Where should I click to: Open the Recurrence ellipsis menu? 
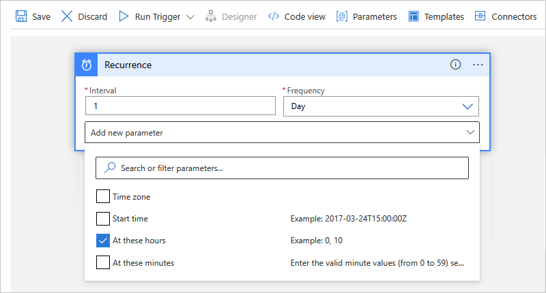pyautogui.click(x=478, y=65)
